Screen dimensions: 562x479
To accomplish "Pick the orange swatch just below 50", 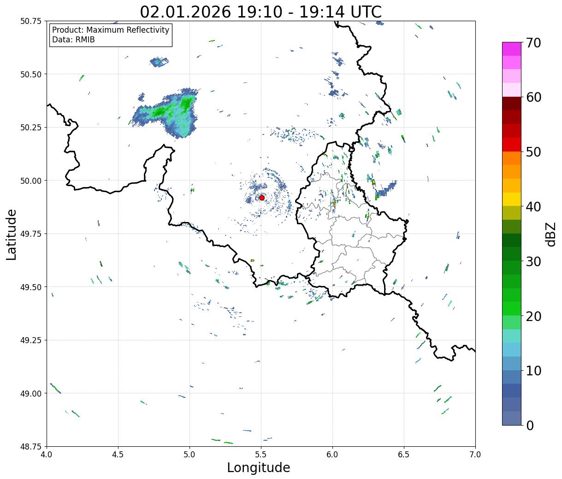I will click(x=512, y=158).
